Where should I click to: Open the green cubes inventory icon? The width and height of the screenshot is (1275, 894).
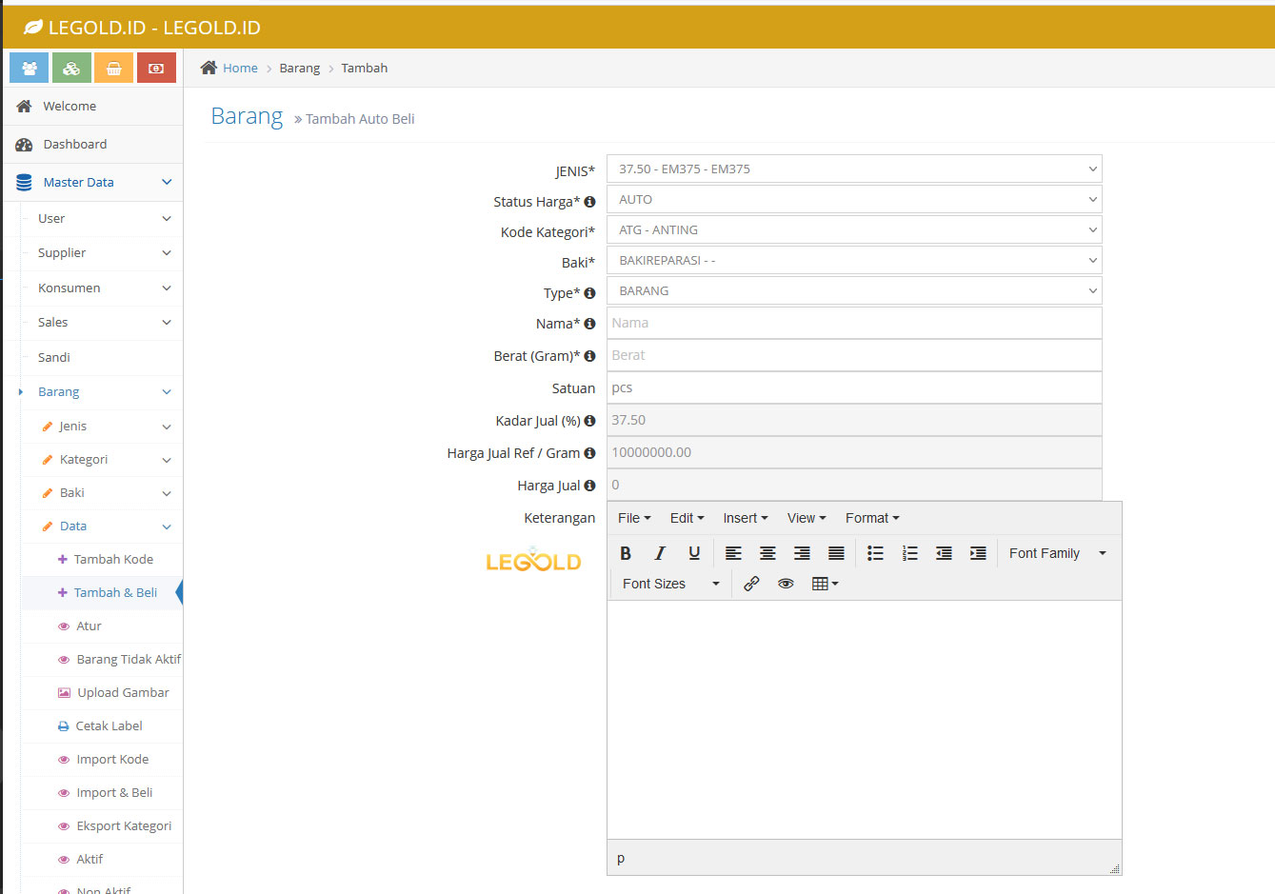(x=70, y=67)
